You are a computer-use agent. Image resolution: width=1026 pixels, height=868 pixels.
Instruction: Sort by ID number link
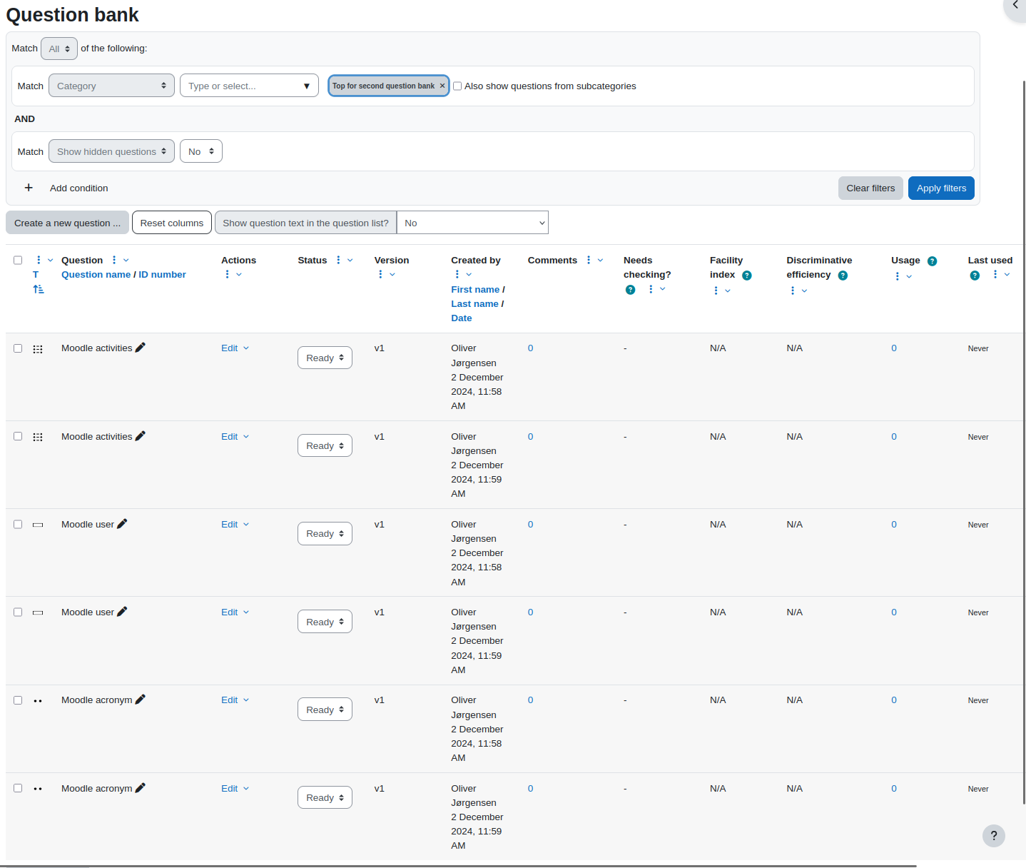162,274
